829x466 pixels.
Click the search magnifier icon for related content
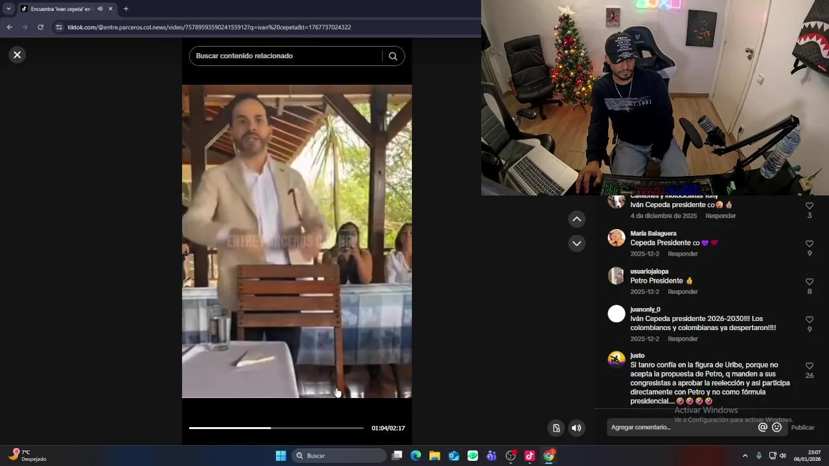coord(392,56)
